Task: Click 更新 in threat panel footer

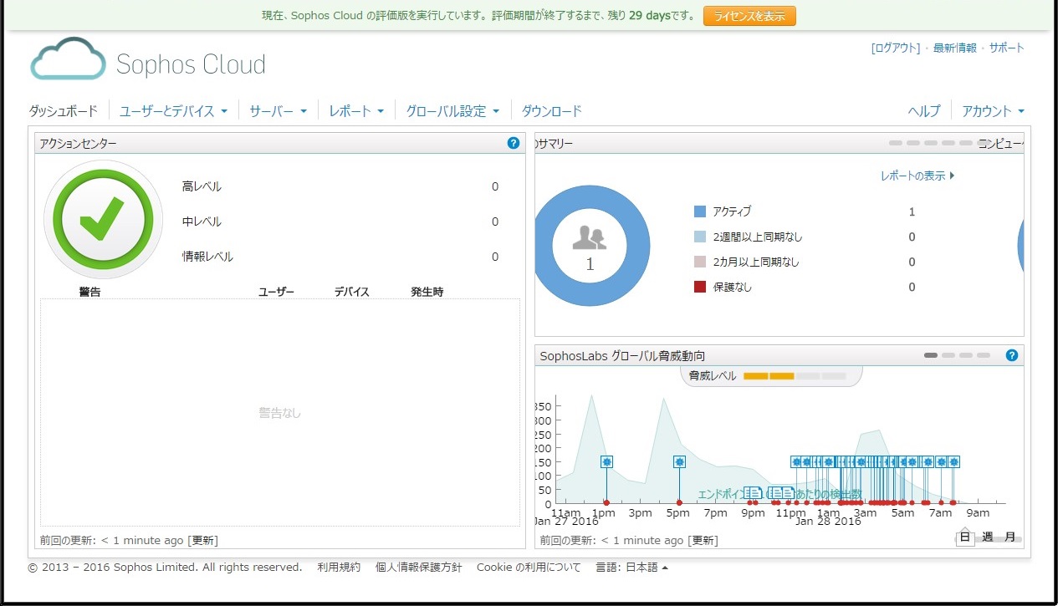Action: tap(703, 541)
